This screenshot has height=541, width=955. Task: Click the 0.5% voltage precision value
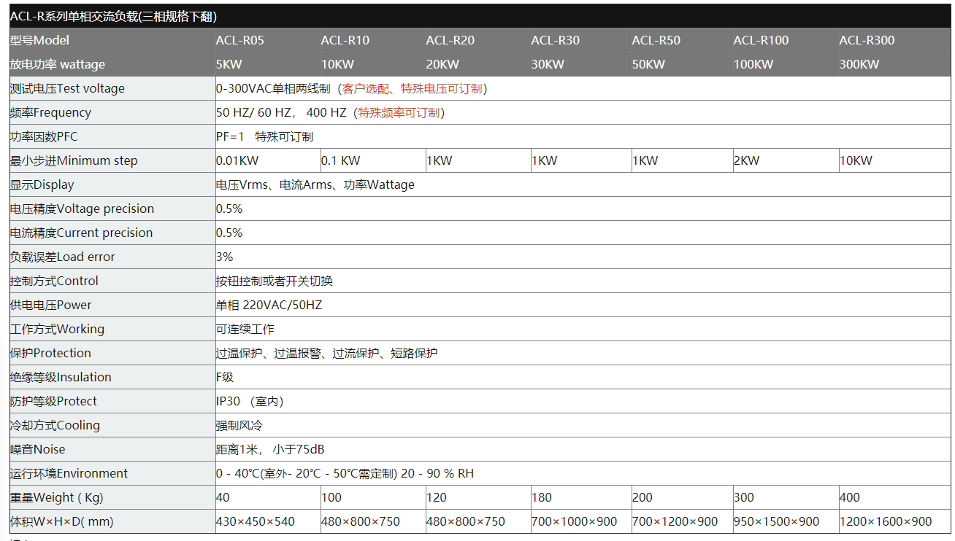click(229, 209)
